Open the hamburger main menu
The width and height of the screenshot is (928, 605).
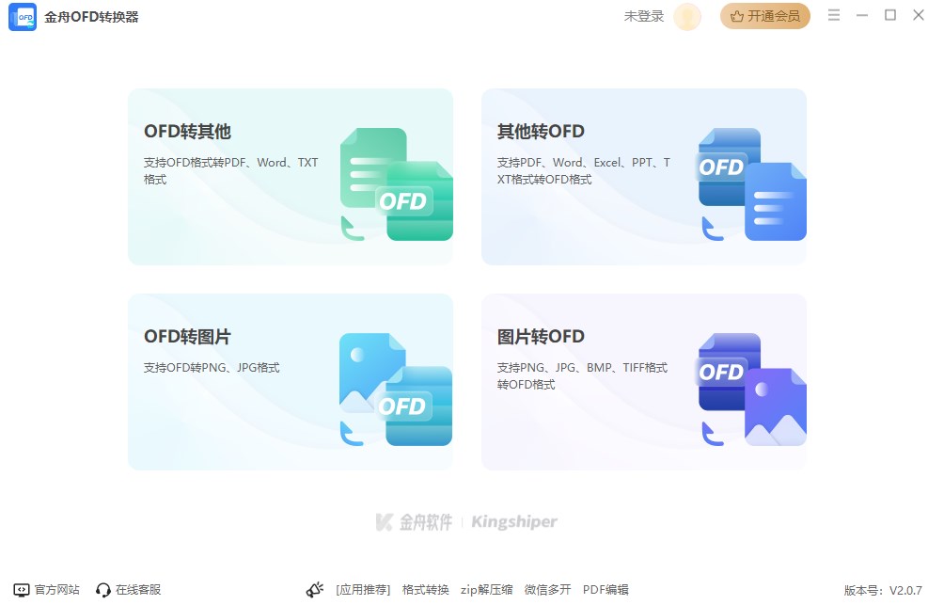click(834, 15)
